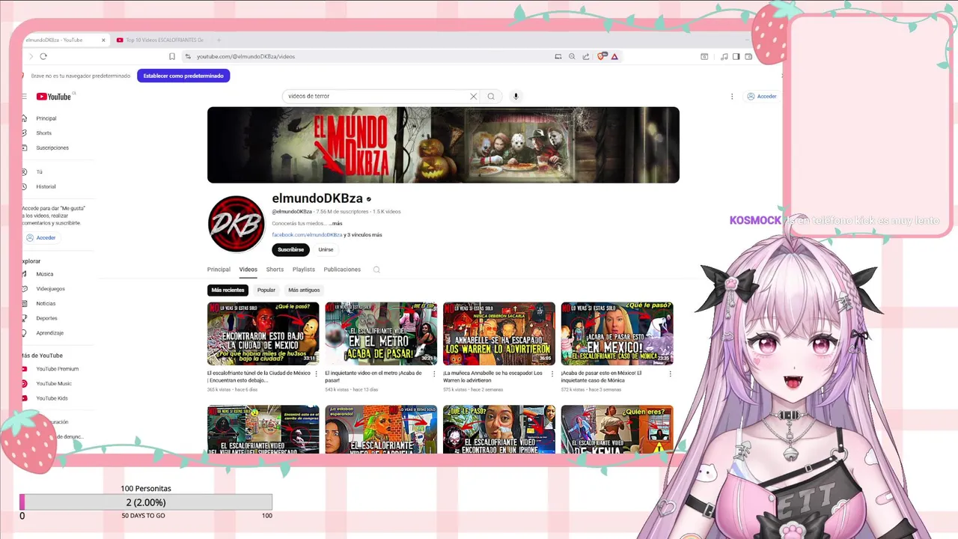The height and width of the screenshot is (539, 958).
Task: Select the Más recientes filter chip
Action: (x=228, y=290)
